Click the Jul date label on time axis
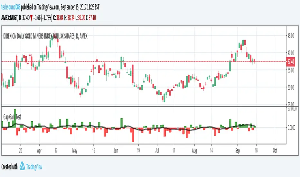Image resolution: width=300 pixels, height=177 pixels. pyautogui.click(x=157, y=151)
